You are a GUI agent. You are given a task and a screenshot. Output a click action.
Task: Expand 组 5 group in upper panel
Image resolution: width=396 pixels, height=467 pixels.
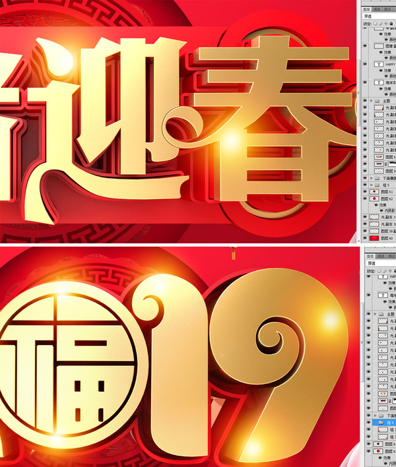(x=372, y=185)
